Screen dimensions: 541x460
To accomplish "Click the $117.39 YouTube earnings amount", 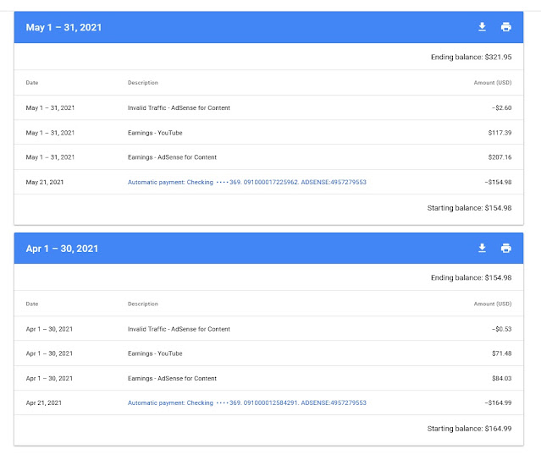I will (500, 133).
